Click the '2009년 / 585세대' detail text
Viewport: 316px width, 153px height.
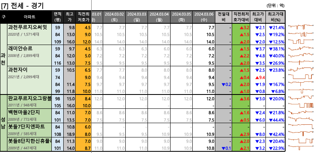(22, 133)
